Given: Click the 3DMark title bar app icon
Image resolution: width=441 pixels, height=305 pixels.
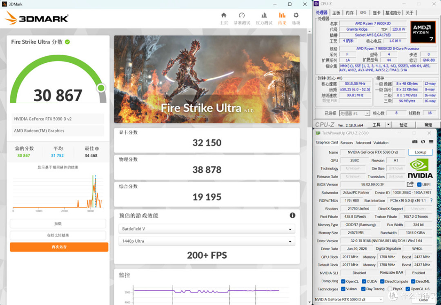Looking at the screenshot, I should coord(4,4).
